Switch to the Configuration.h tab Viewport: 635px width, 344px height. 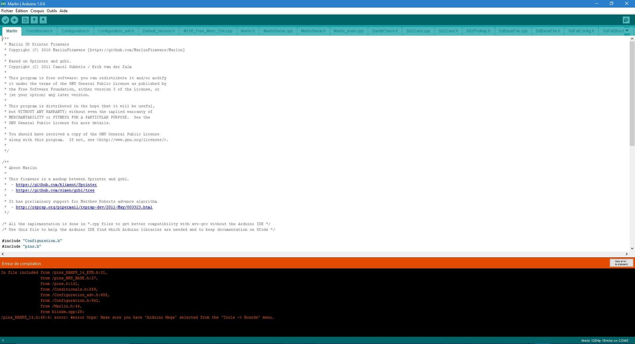pyautogui.click(x=75, y=31)
